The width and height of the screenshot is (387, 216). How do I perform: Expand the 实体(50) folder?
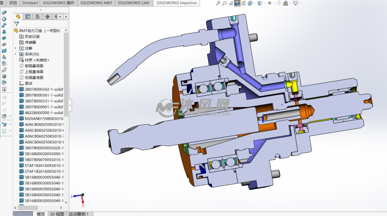coord(16,54)
